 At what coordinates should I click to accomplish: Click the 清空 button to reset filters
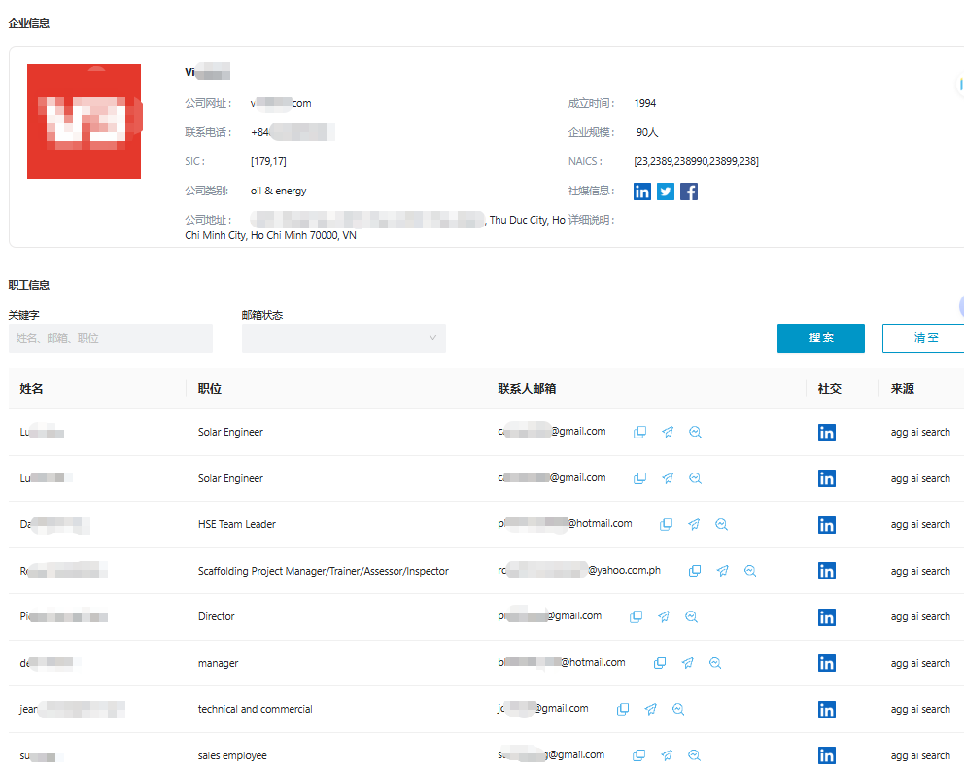[x=923, y=337]
